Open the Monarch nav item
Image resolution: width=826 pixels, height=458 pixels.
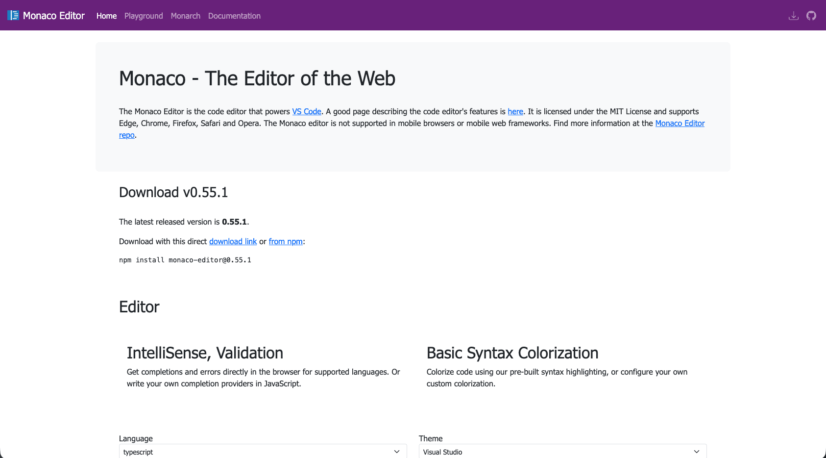(x=186, y=16)
